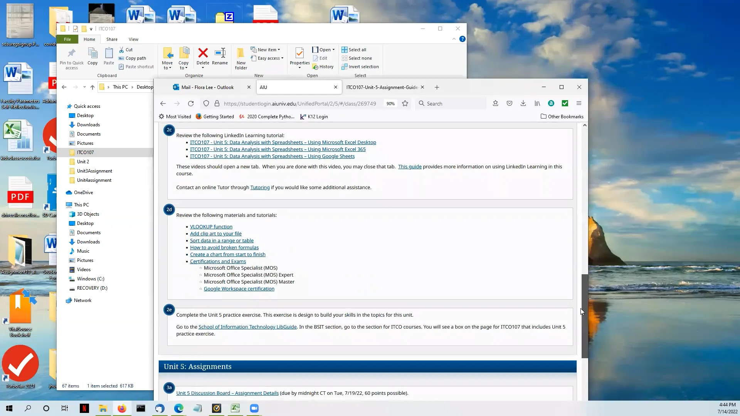The width and height of the screenshot is (740, 416).
Task: Open the Amazon Assistant extension icon
Action: [551, 103]
